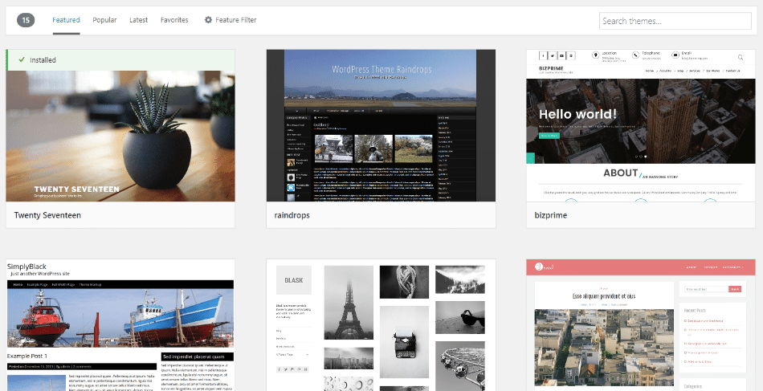Click the Installed checkmark on Twenty Seventeen
The height and width of the screenshot is (391, 763).
click(20, 60)
